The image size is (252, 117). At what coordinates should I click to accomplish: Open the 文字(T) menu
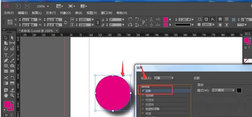click(x=51, y=13)
